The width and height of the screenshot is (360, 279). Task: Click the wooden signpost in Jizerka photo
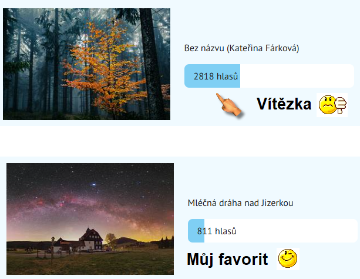coord(53,248)
